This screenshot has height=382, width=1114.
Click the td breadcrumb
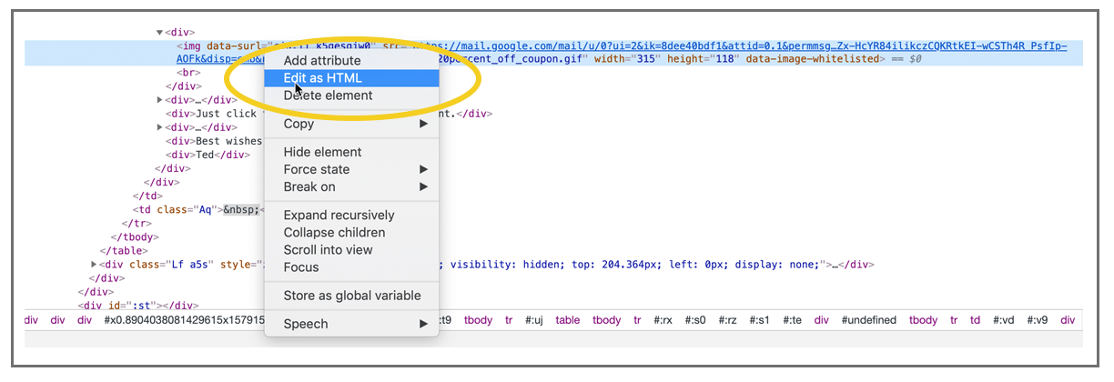(x=976, y=320)
